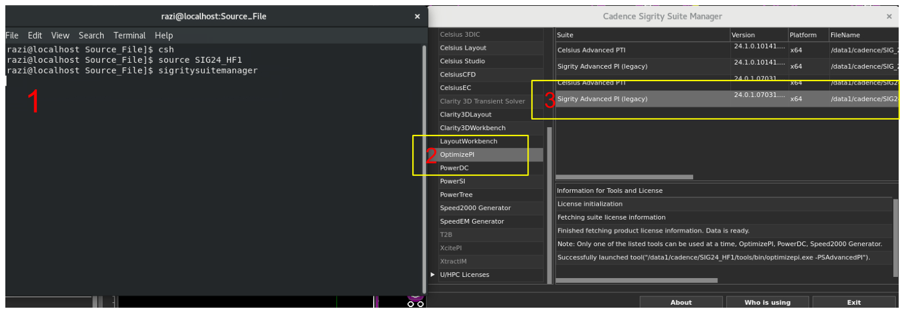This screenshot has width=904, height=313.
Task: Select the T2B tool entry
Action: tap(491, 234)
